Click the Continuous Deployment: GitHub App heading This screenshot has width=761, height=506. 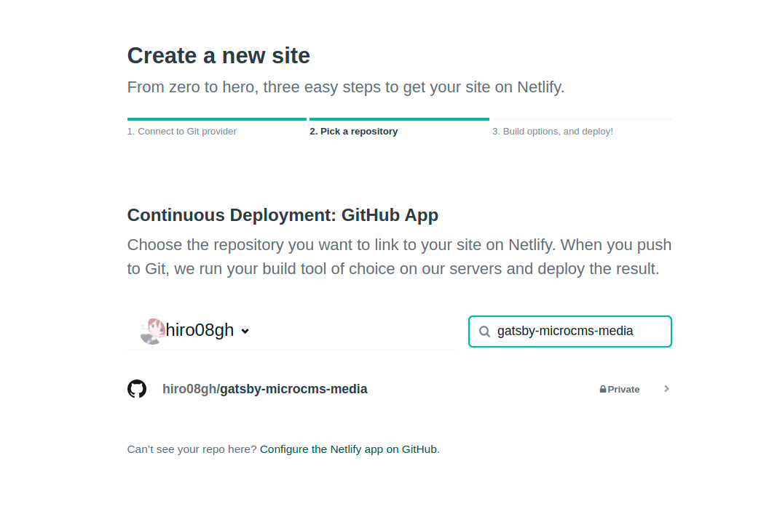tap(283, 215)
